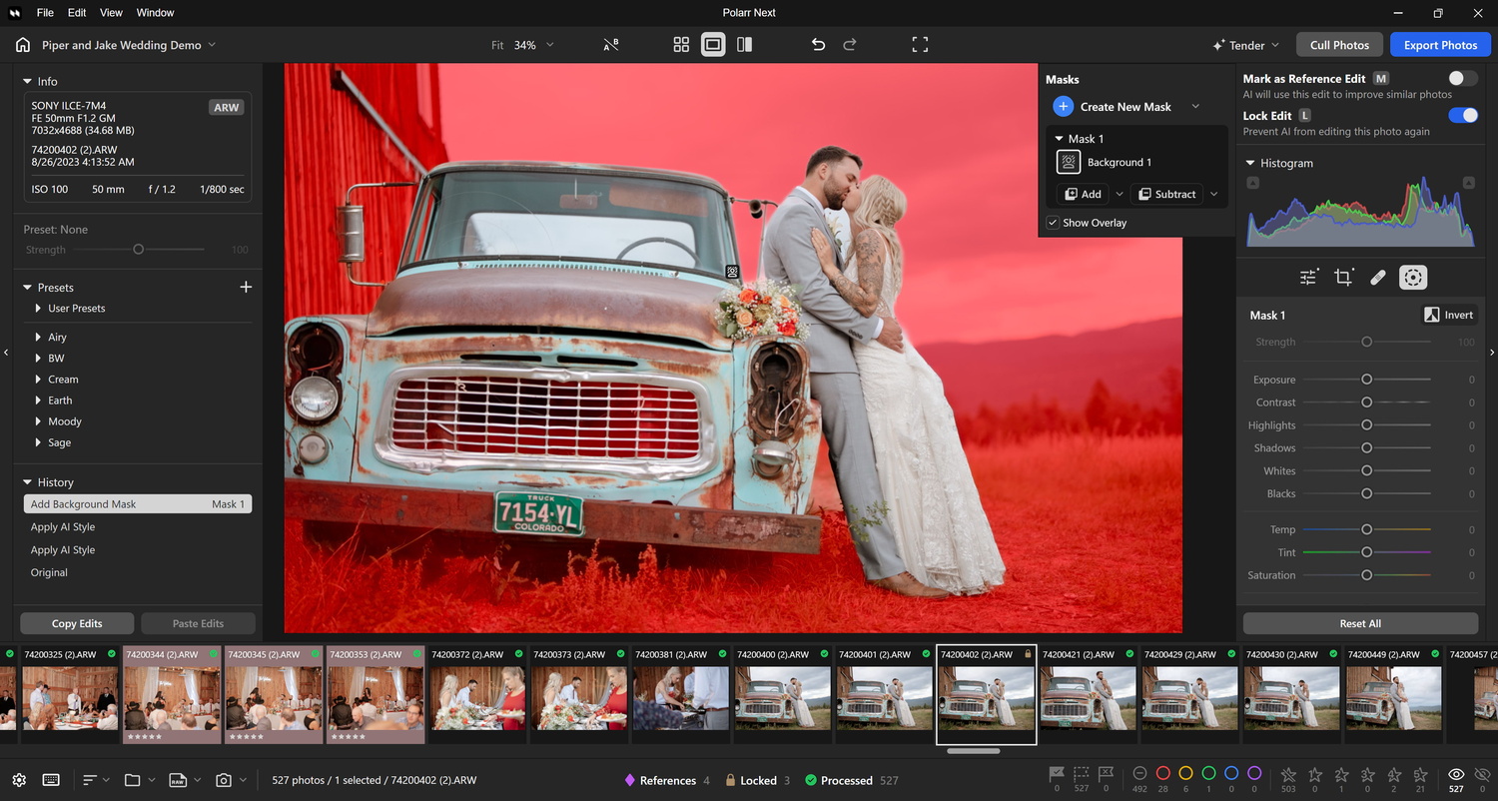Toggle histogram shadow clipping warning
This screenshot has width=1498, height=801.
[x=1253, y=183]
